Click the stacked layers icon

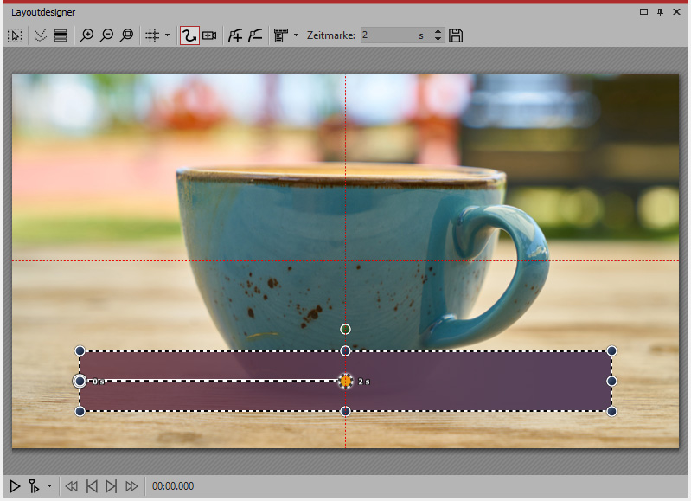(61, 35)
